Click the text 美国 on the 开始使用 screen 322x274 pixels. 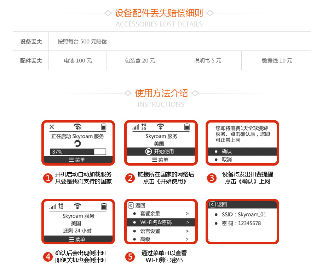coord(159,144)
